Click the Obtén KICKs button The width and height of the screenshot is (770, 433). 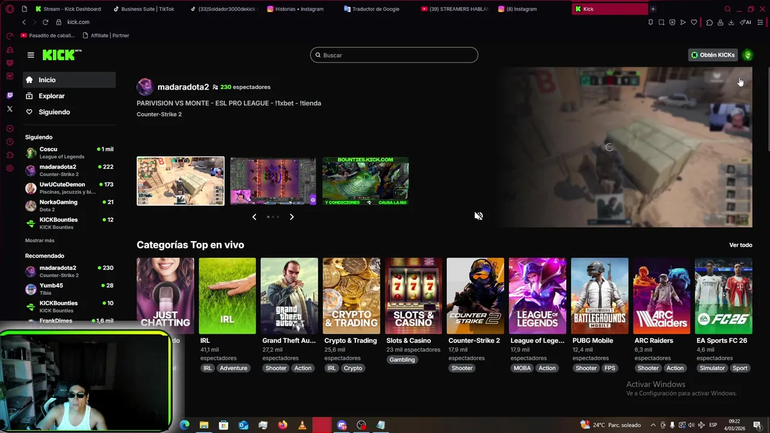pyautogui.click(x=713, y=55)
